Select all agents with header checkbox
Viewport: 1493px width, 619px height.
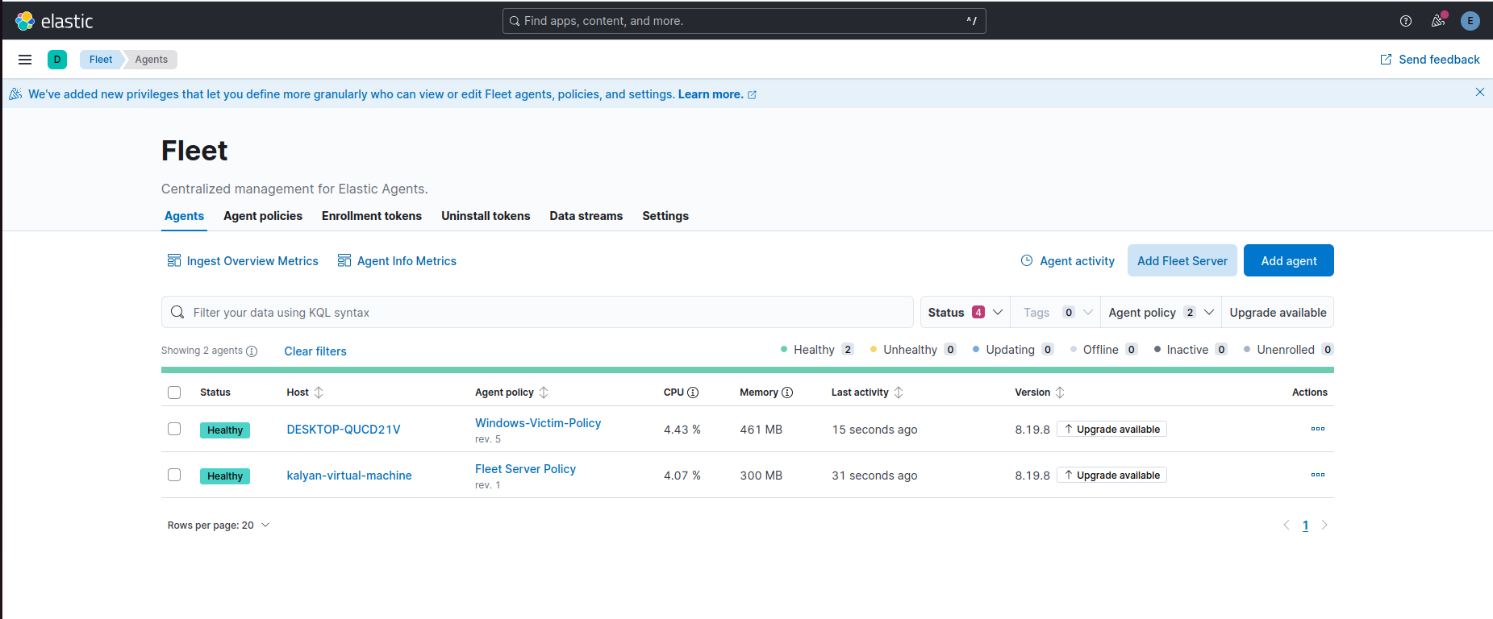point(174,393)
